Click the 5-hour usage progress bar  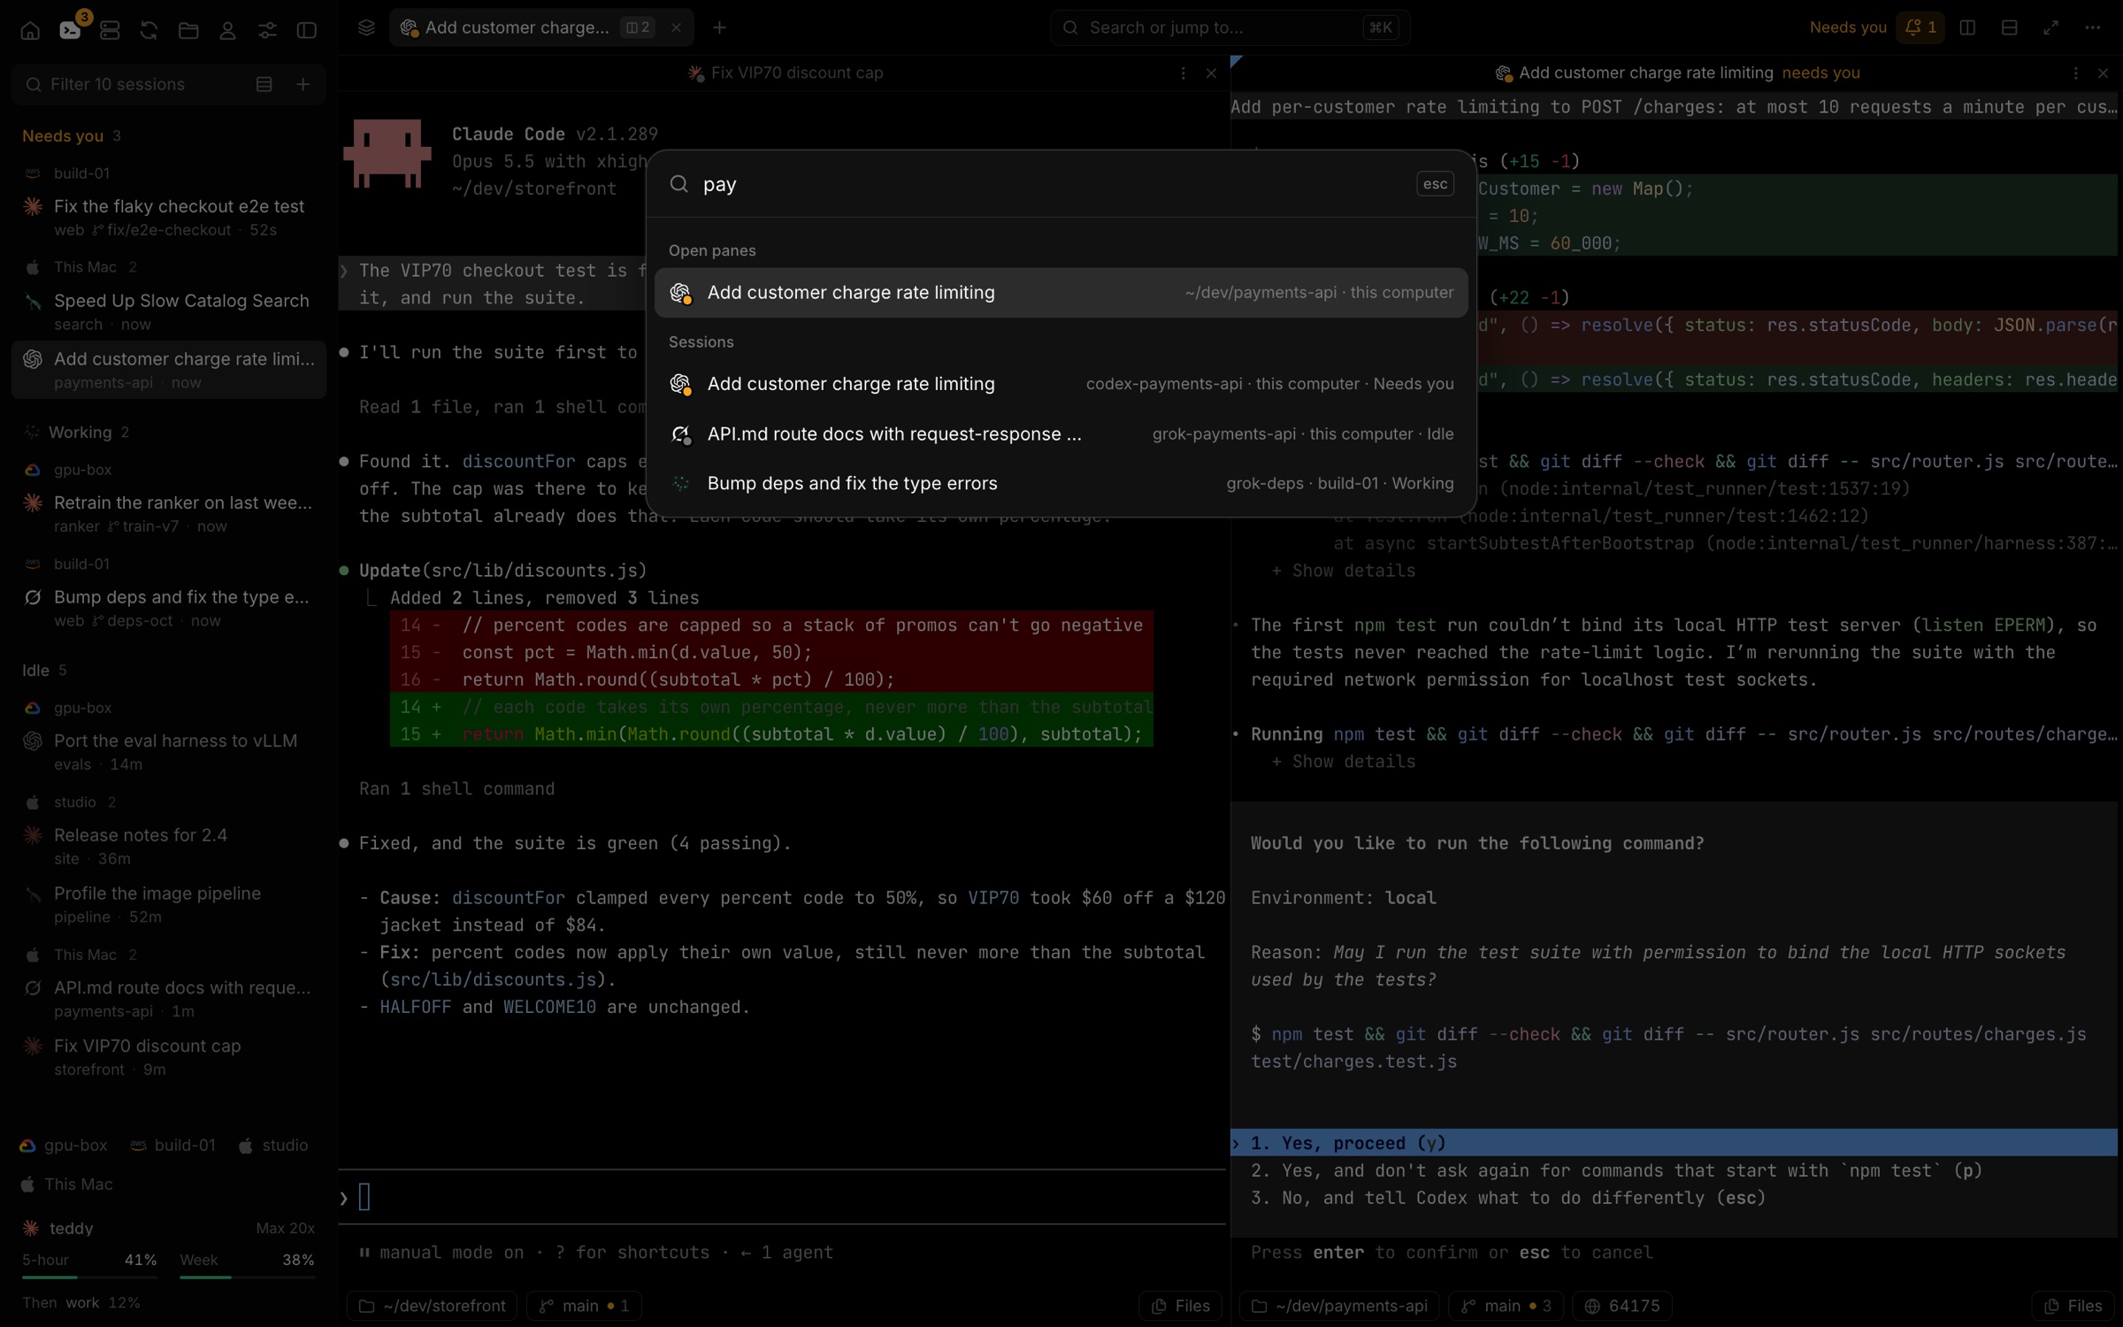point(89,1277)
